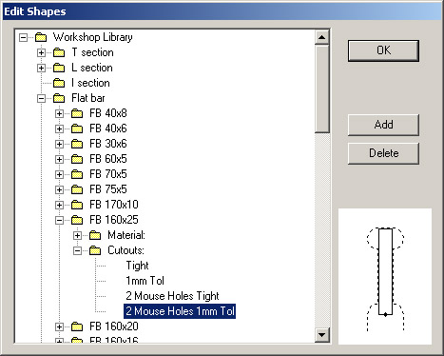Expand the FB 40x6 node
The image size is (444, 356).
click(x=59, y=129)
